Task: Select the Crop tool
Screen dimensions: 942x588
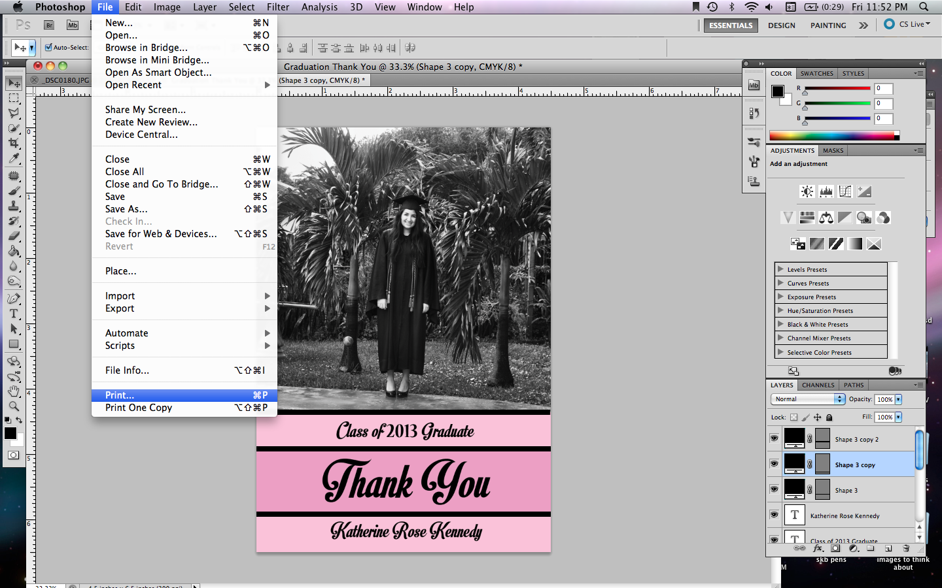Action: (x=14, y=143)
